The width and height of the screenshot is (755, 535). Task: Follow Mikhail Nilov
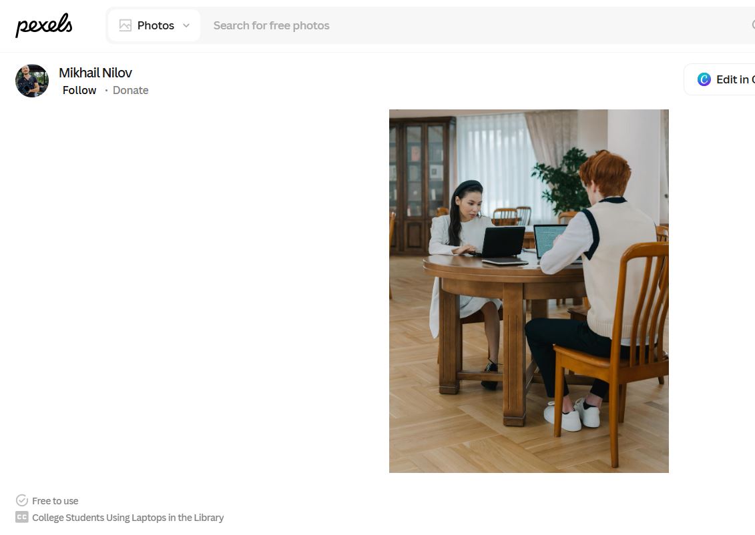pyautogui.click(x=79, y=91)
